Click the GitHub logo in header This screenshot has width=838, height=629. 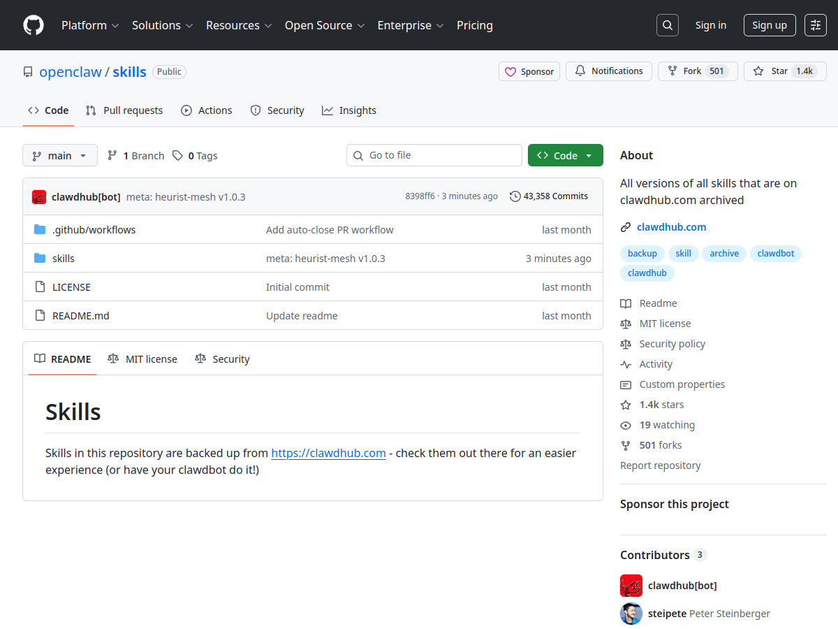pos(34,25)
